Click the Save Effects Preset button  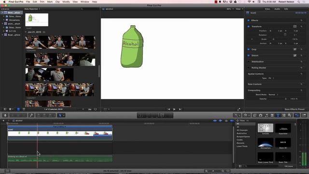[295, 109]
